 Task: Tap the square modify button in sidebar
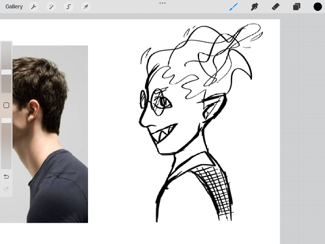click(x=6, y=105)
